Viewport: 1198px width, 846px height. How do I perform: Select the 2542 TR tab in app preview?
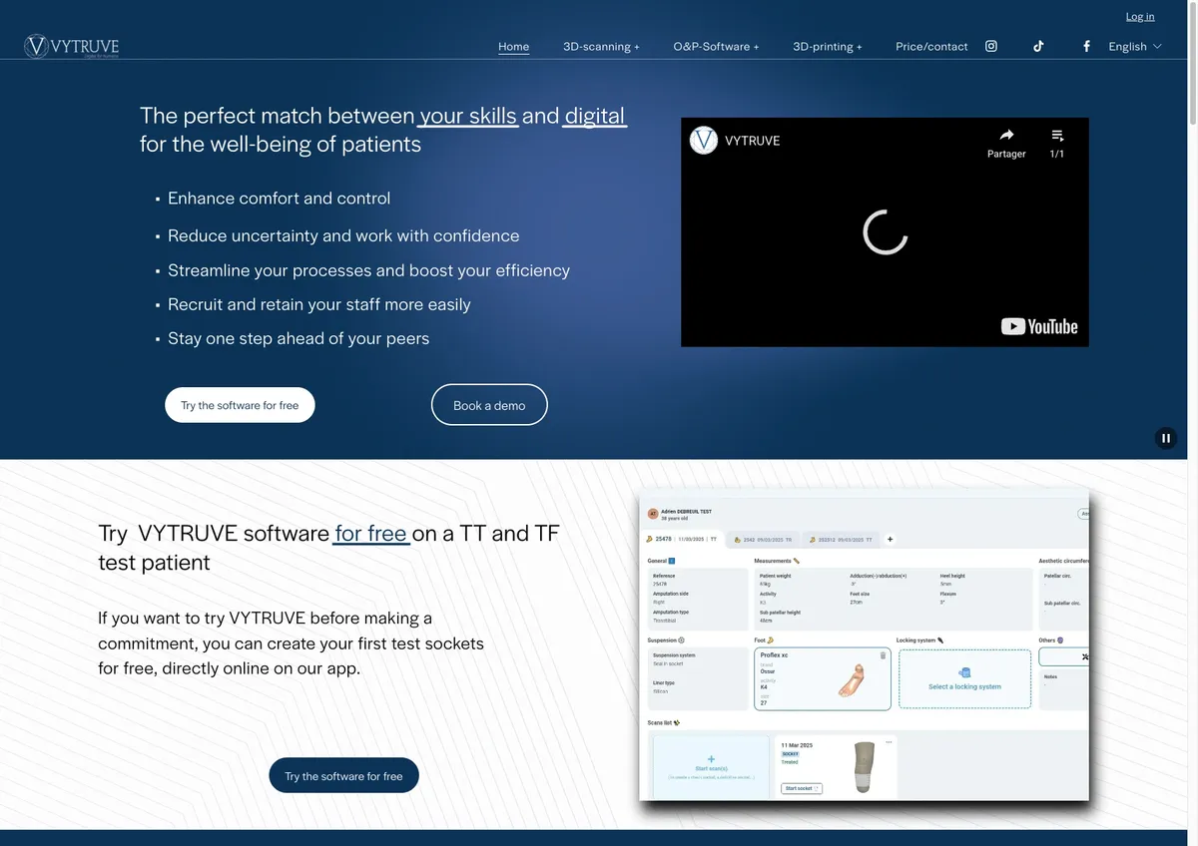tap(764, 540)
